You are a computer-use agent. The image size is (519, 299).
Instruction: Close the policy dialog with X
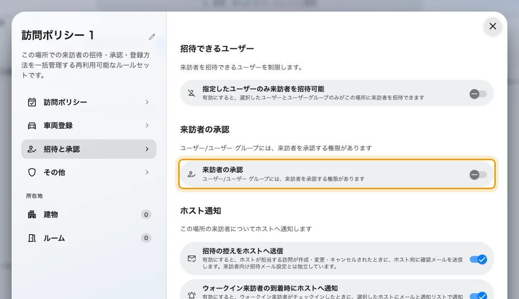[x=492, y=26]
